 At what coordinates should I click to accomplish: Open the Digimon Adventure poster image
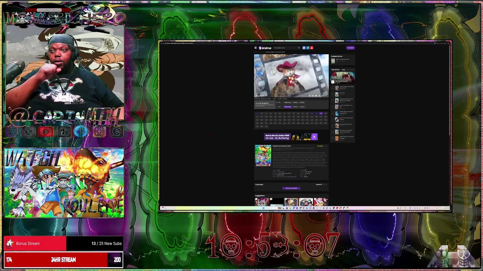(263, 155)
